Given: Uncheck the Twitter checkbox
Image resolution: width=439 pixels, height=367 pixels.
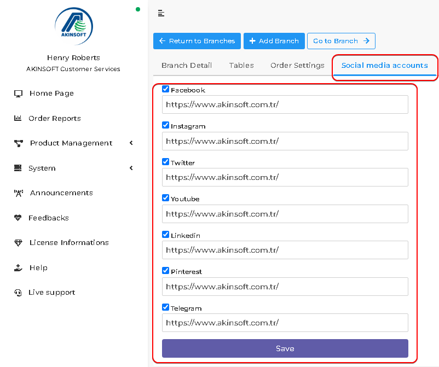Looking at the screenshot, I should [165, 162].
